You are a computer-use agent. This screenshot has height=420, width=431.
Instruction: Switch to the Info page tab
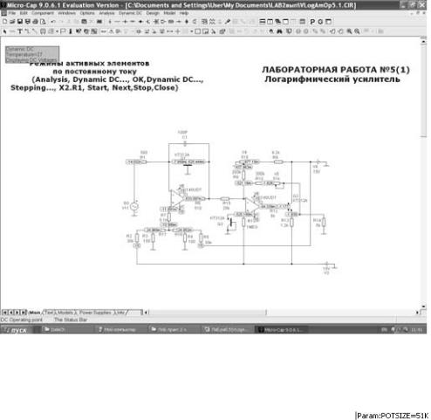[x=120, y=313]
